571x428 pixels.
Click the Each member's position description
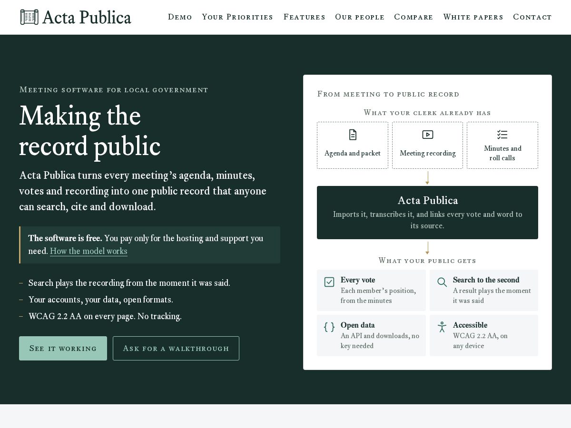click(378, 296)
